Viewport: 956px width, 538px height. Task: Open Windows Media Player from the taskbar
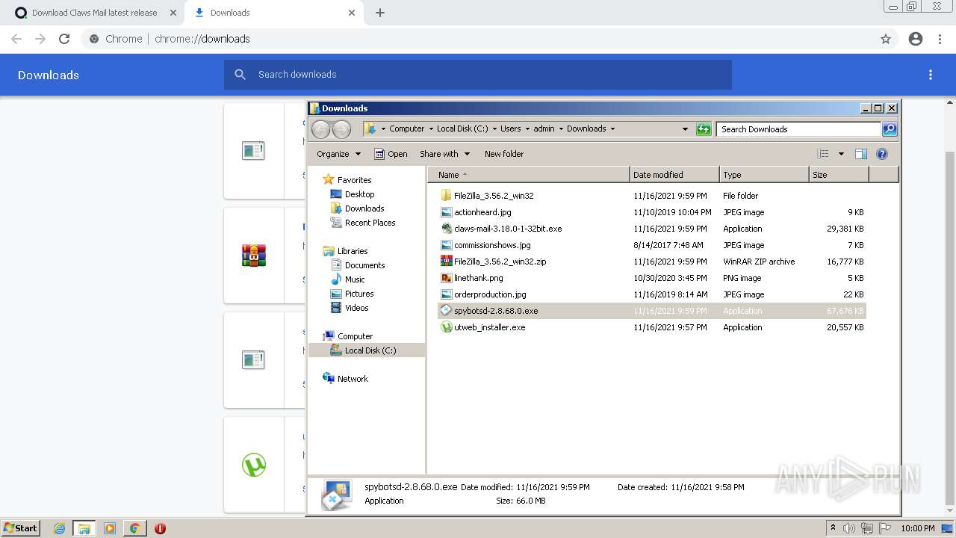click(110, 528)
